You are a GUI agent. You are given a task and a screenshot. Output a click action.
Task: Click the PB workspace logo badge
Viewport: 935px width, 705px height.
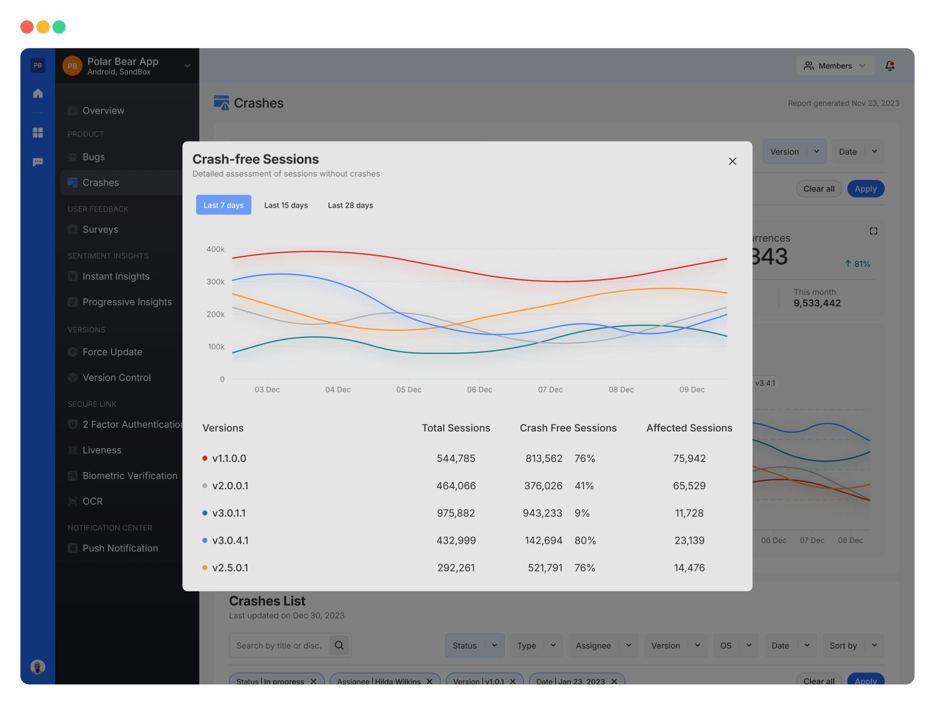[38, 65]
